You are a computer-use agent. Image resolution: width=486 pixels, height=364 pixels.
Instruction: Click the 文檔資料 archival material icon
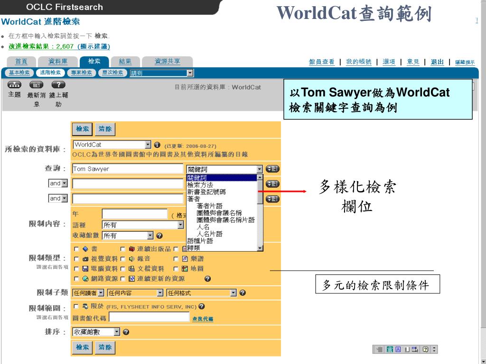131,269
